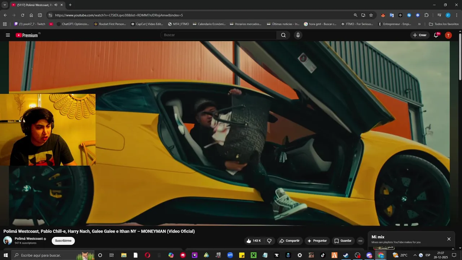Open the MetaMask fox extension
The width and height of the screenshot is (462, 260).
point(383,15)
